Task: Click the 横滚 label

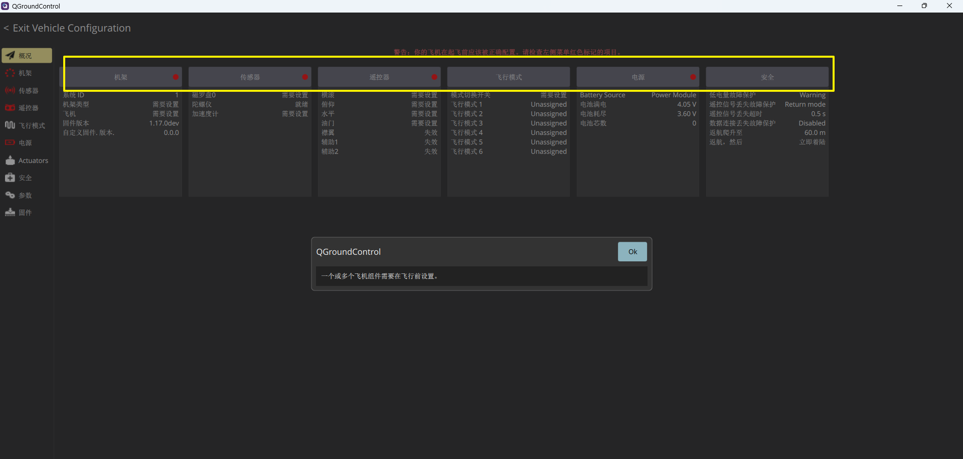Action: [x=328, y=95]
